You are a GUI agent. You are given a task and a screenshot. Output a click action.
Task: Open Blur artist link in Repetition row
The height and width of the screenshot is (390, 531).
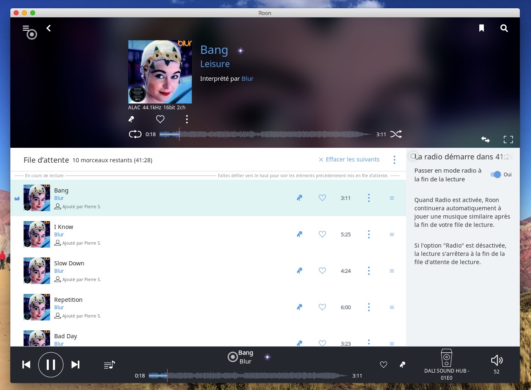[x=59, y=308]
